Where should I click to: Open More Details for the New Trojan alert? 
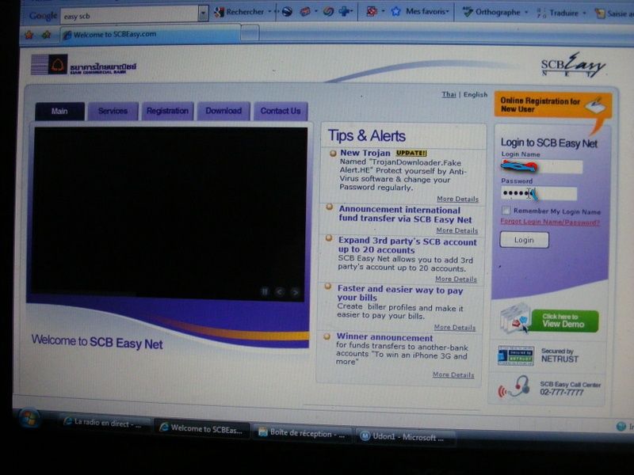(x=457, y=199)
